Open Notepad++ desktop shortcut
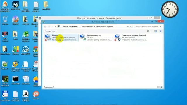 5,65
